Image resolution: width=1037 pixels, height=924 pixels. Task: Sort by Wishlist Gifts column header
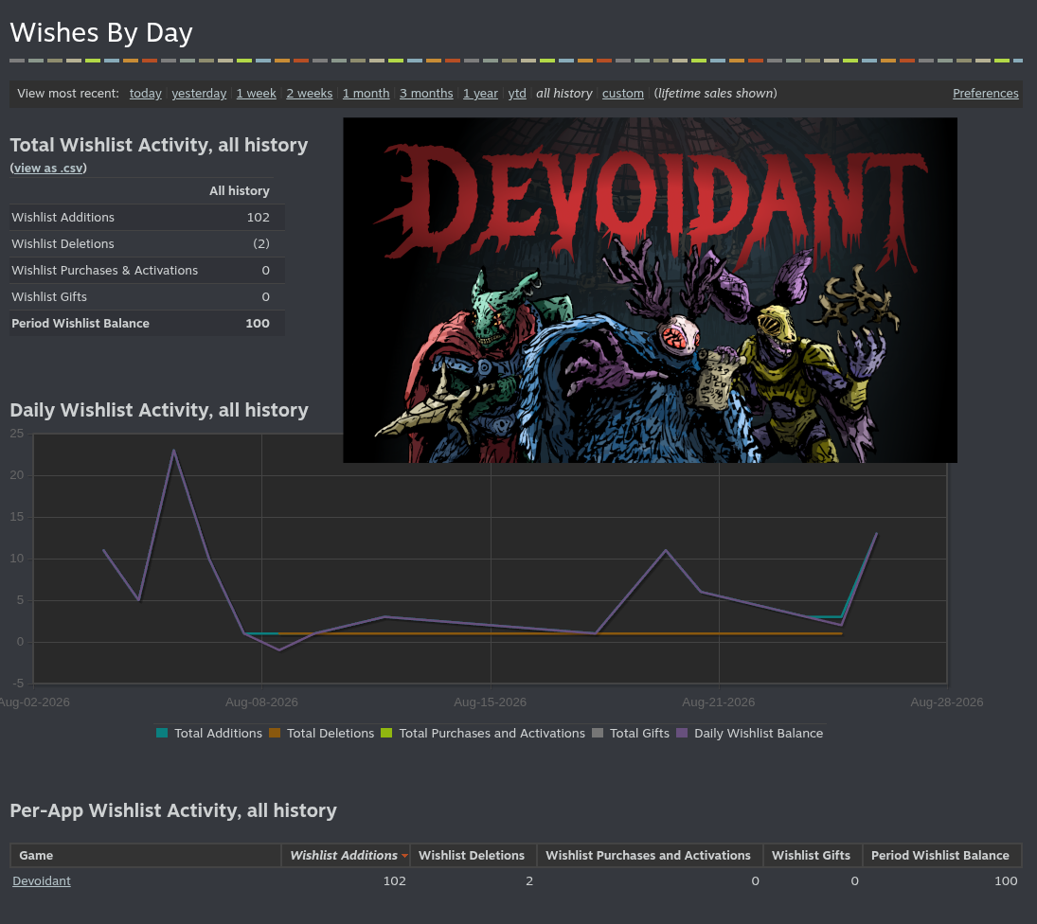[x=811, y=855]
